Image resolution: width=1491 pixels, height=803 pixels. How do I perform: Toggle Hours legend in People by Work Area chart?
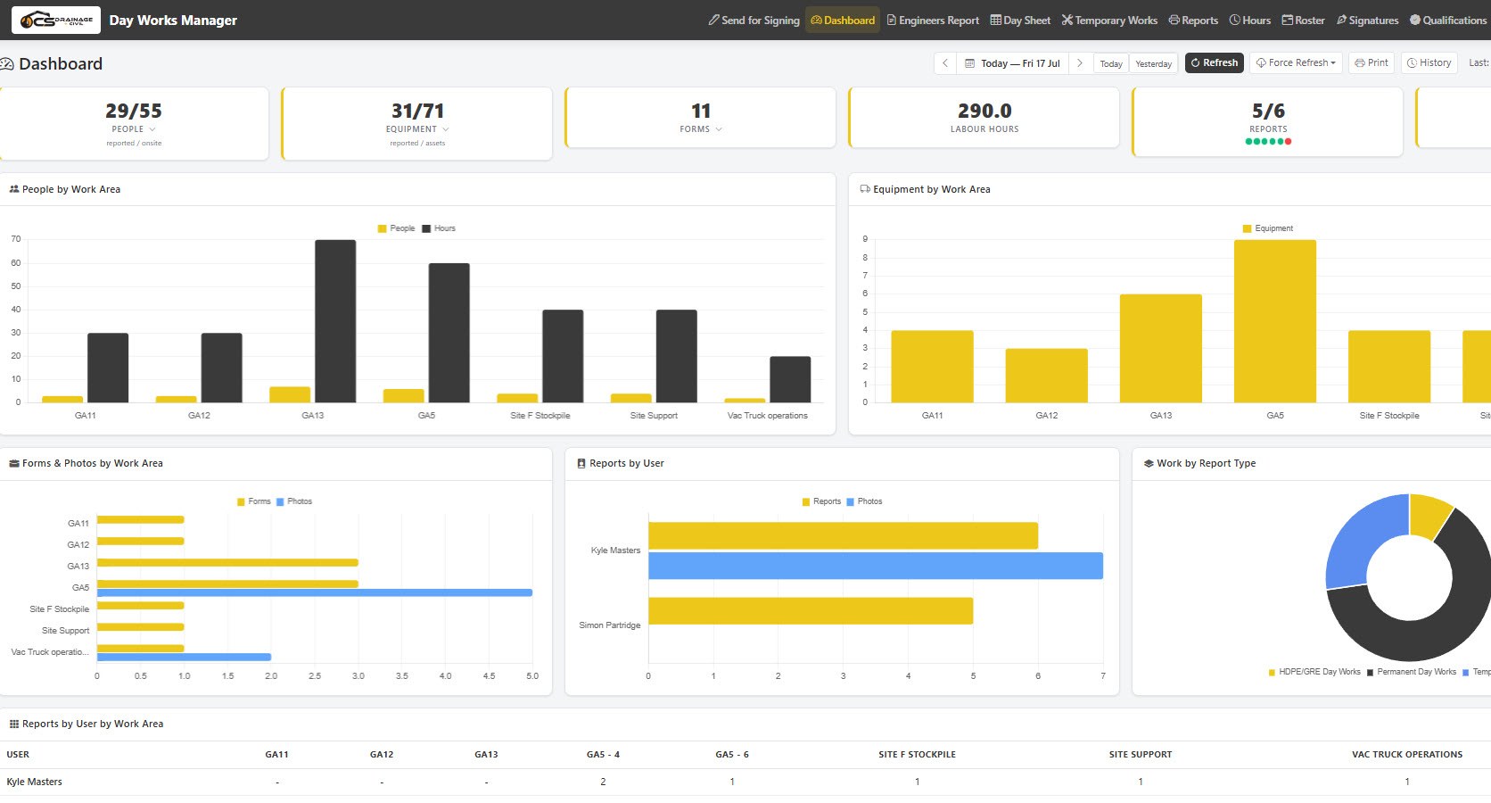point(439,228)
